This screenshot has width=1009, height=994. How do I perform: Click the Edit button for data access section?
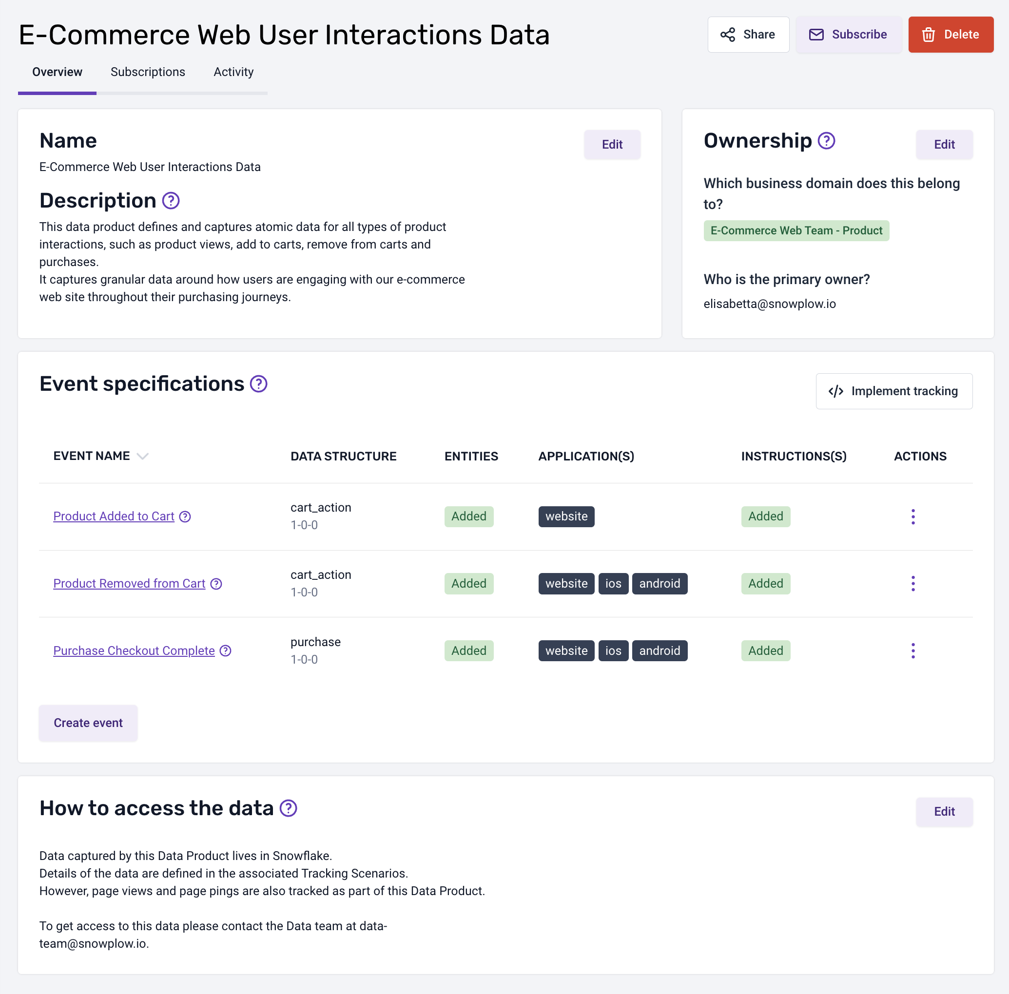point(944,811)
